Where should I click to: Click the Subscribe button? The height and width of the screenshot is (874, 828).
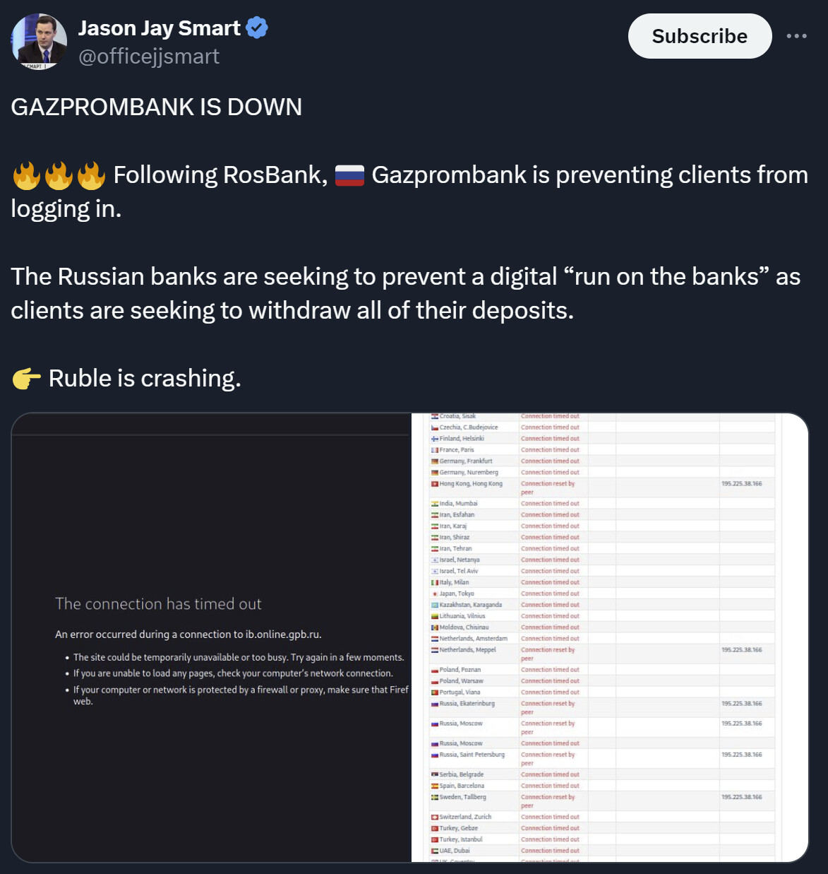click(700, 36)
